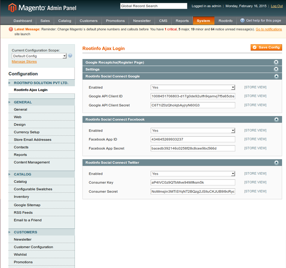Open General configuration section
The image size is (286, 268).
41,109
